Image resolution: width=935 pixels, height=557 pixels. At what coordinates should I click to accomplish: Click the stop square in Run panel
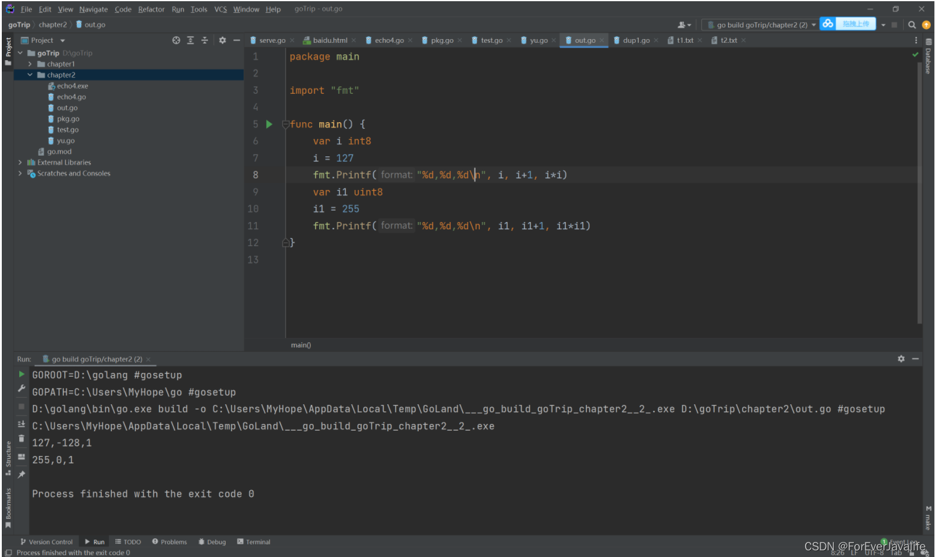click(22, 407)
